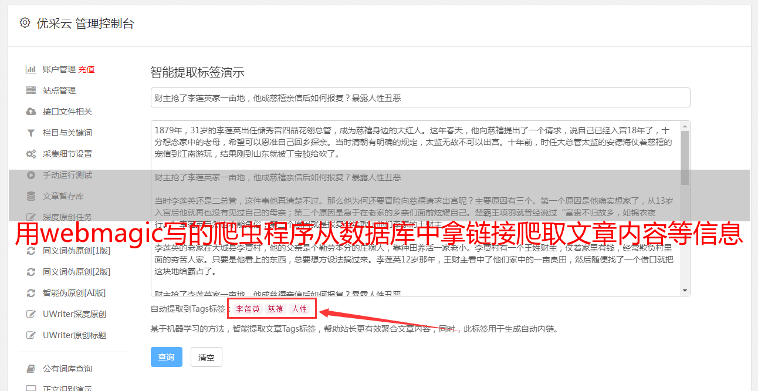This screenshot has width=758, height=391.
Task: Open 账户管理 via its bar chart icon
Action: [31, 69]
